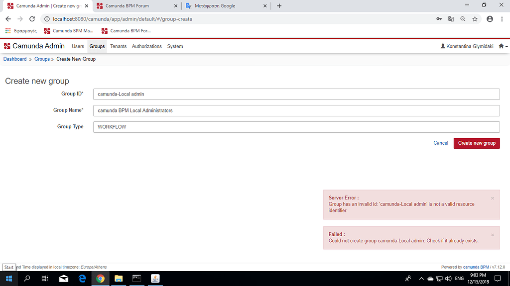
Task: Open People icon in system tray
Action: 408,279
